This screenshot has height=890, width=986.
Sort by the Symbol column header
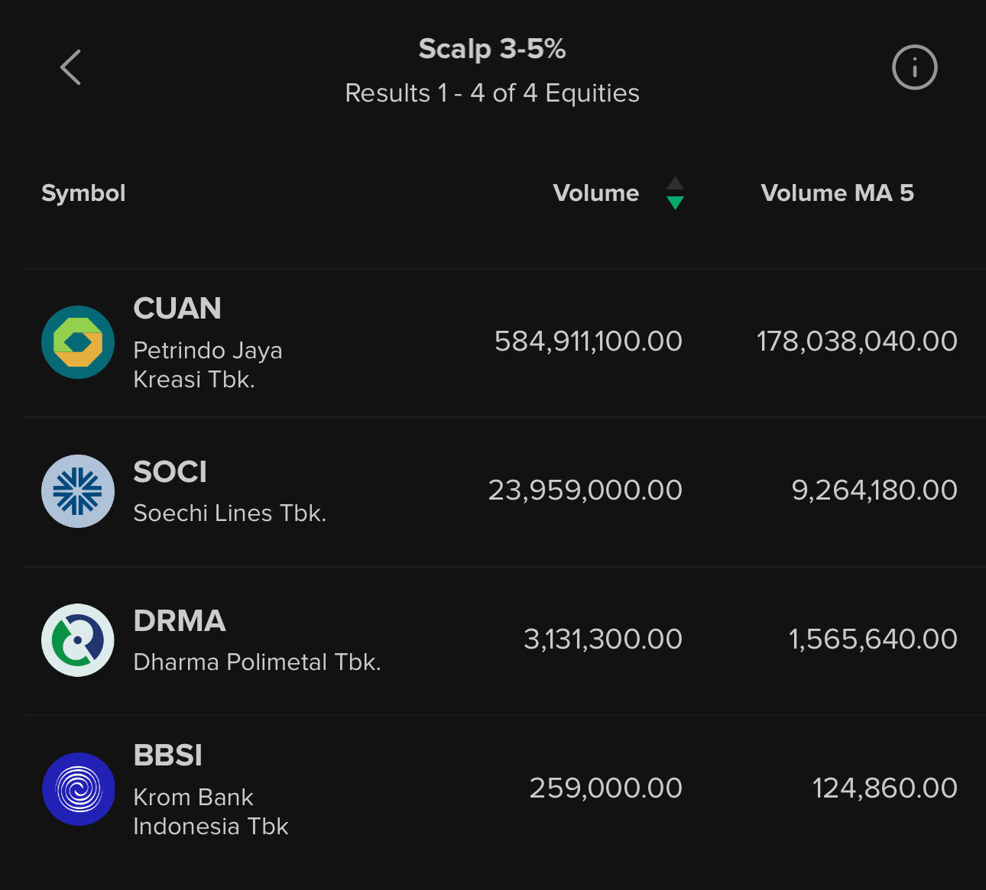click(83, 193)
